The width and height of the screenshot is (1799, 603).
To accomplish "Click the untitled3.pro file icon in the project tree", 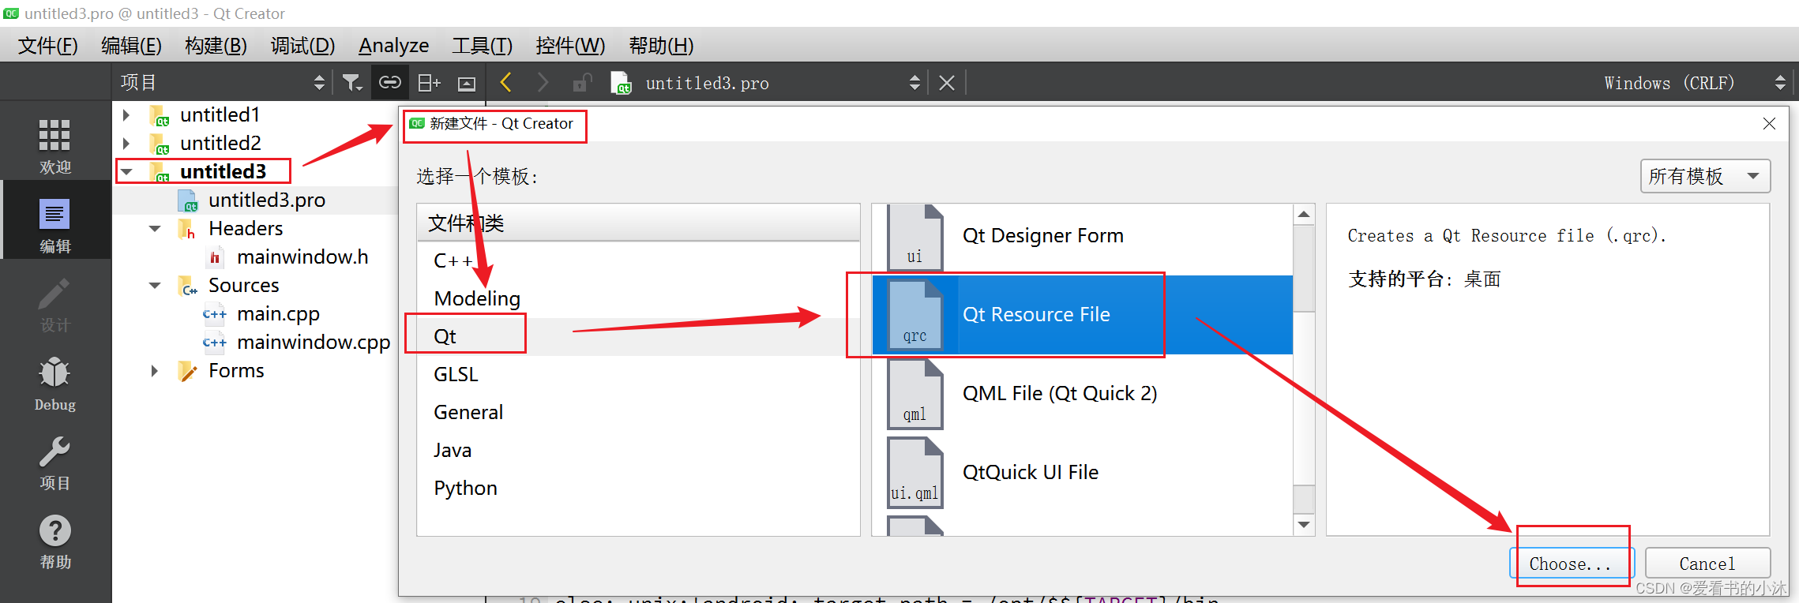I will coord(188,200).
